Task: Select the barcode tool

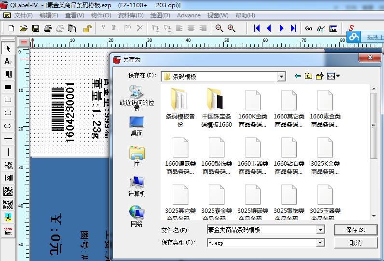Action: [x=8, y=74]
